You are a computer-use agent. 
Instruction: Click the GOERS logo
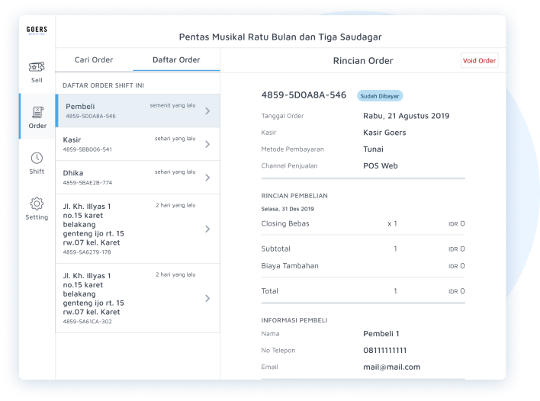coord(37,31)
